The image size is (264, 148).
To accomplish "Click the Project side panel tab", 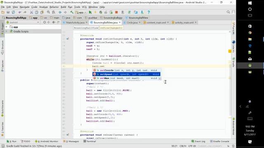I will [x=2, y=29].
